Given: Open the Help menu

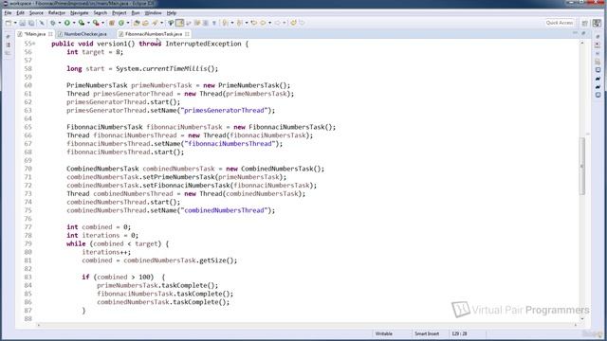Looking at the screenshot, I should [171, 12].
